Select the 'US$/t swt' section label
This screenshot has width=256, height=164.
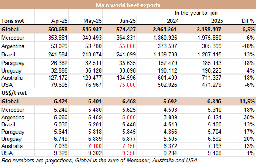pos(14,93)
